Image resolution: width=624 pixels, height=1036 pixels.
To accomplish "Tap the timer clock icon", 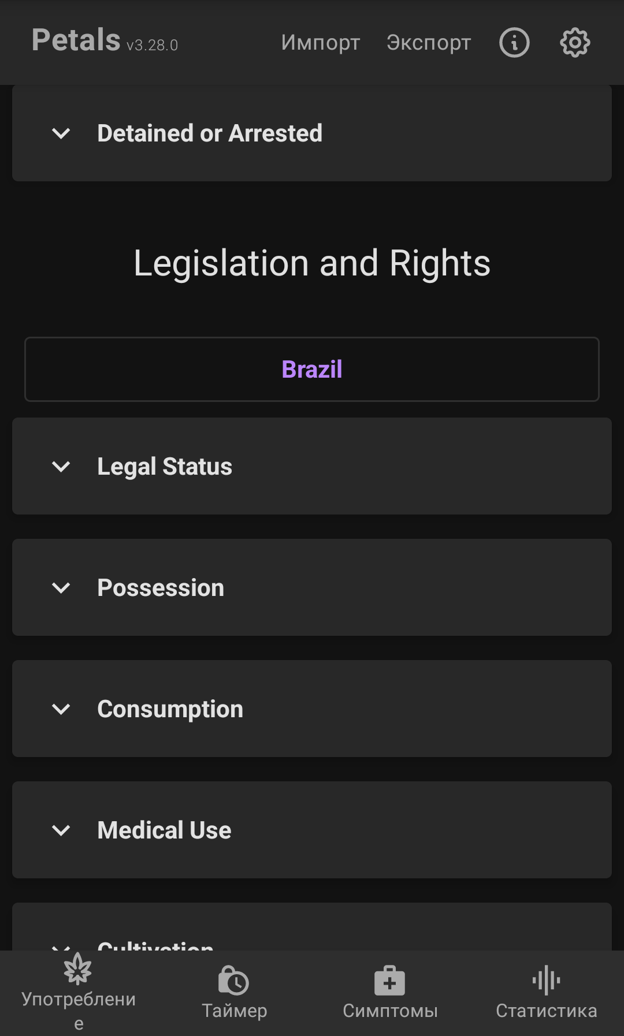I will pyautogui.click(x=234, y=980).
